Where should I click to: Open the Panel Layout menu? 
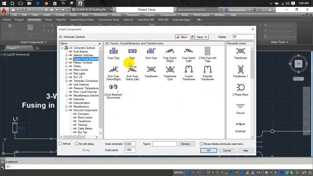coord(201,15)
